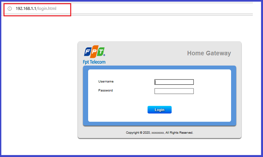Click the /login.html part of the URL
This screenshot has width=263, height=157.
pyautogui.click(x=46, y=9)
